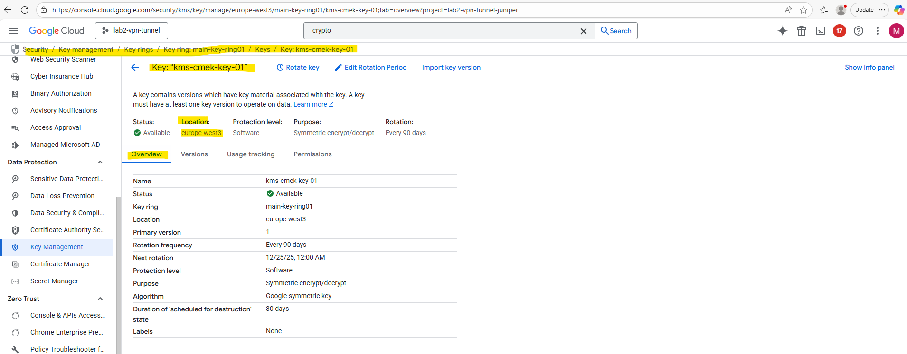Open the more options vertical dots menu

point(878,31)
